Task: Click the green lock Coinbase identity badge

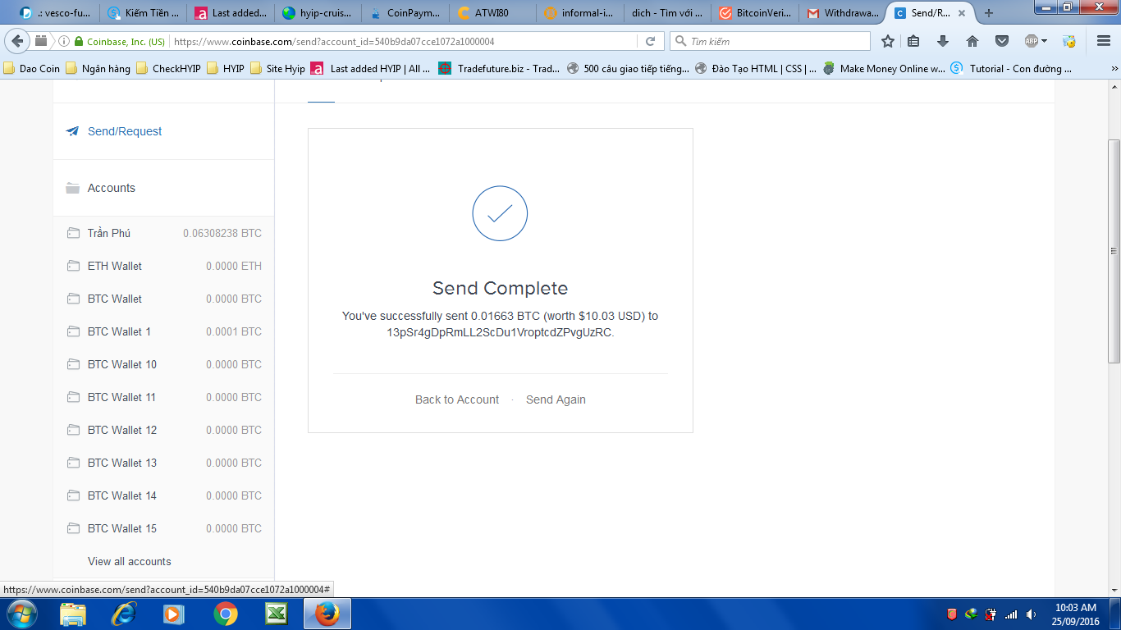Action: pyautogui.click(x=120, y=41)
